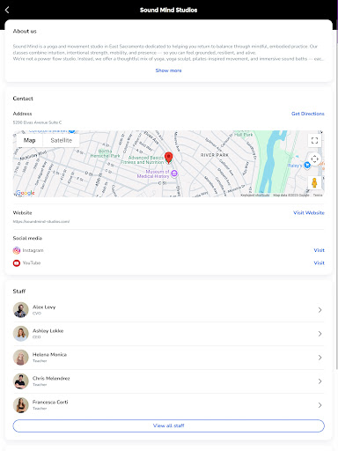Toggle fullscreen view on the map
The height and width of the screenshot is (451, 338).
tap(314, 140)
